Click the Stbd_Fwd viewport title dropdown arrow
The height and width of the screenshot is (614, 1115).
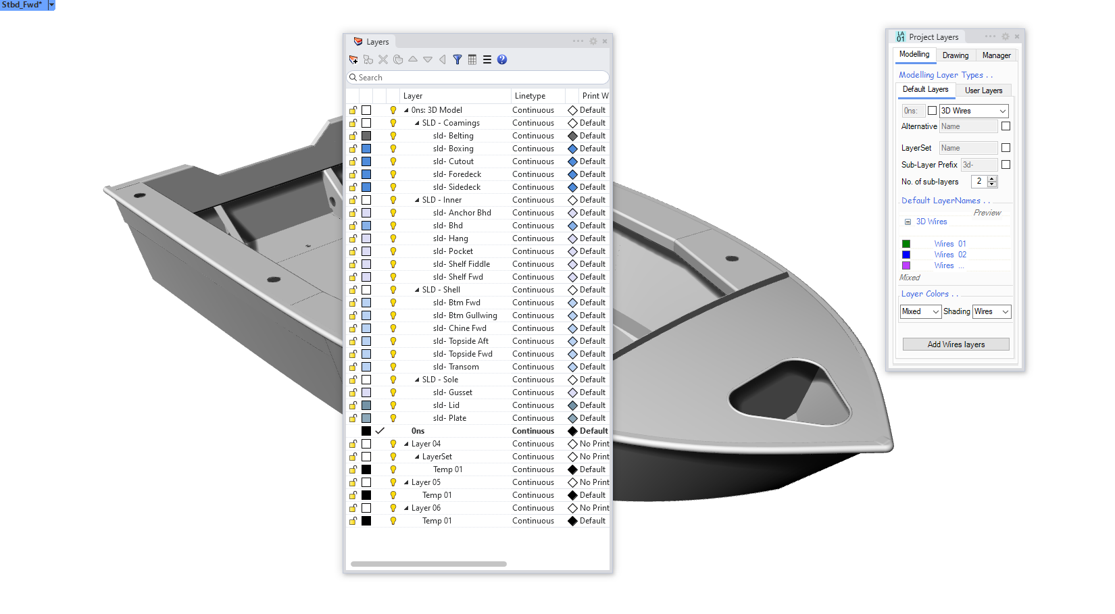[x=51, y=5]
